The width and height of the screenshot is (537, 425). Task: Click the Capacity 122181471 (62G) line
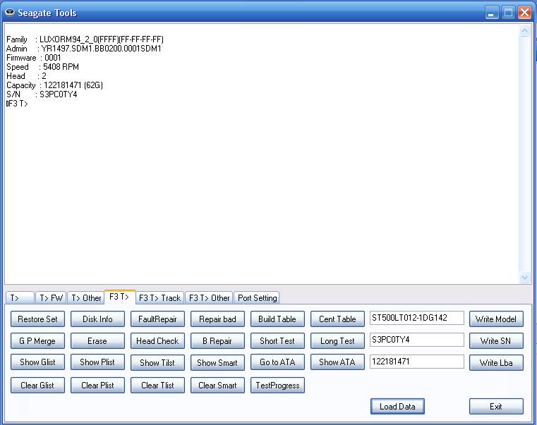pos(54,85)
